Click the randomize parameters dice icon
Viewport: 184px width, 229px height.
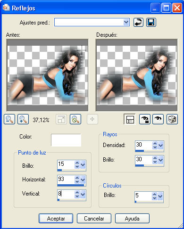[x=172, y=119]
